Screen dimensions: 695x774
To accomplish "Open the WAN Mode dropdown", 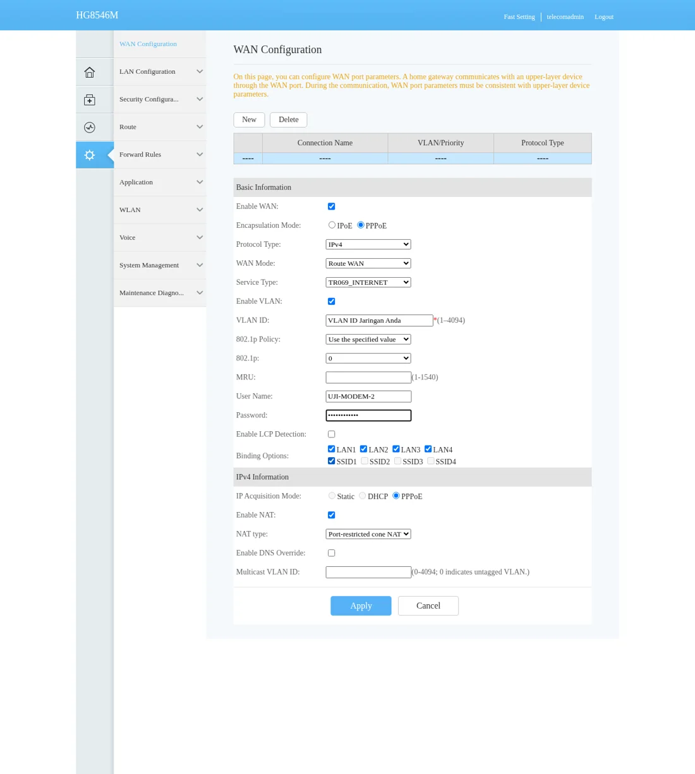I will click(368, 263).
